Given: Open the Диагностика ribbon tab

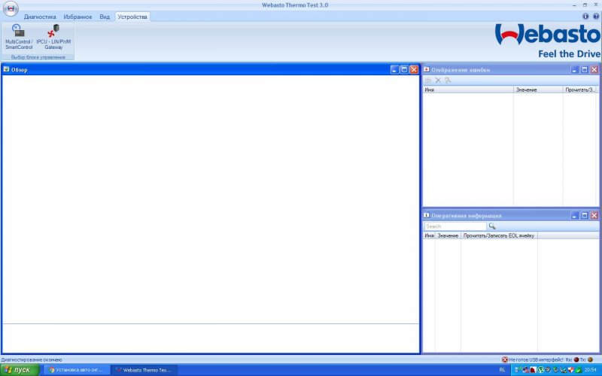Looking at the screenshot, I should 40,17.
